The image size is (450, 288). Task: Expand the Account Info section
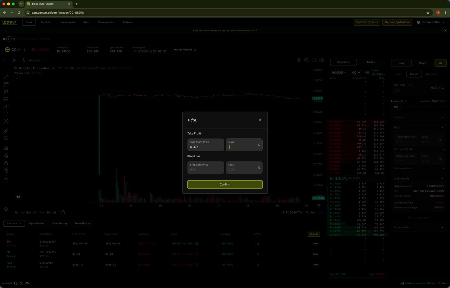[x=418, y=227]
